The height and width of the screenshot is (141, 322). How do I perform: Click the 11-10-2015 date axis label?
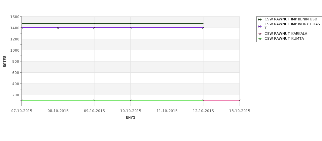(167, 111)
